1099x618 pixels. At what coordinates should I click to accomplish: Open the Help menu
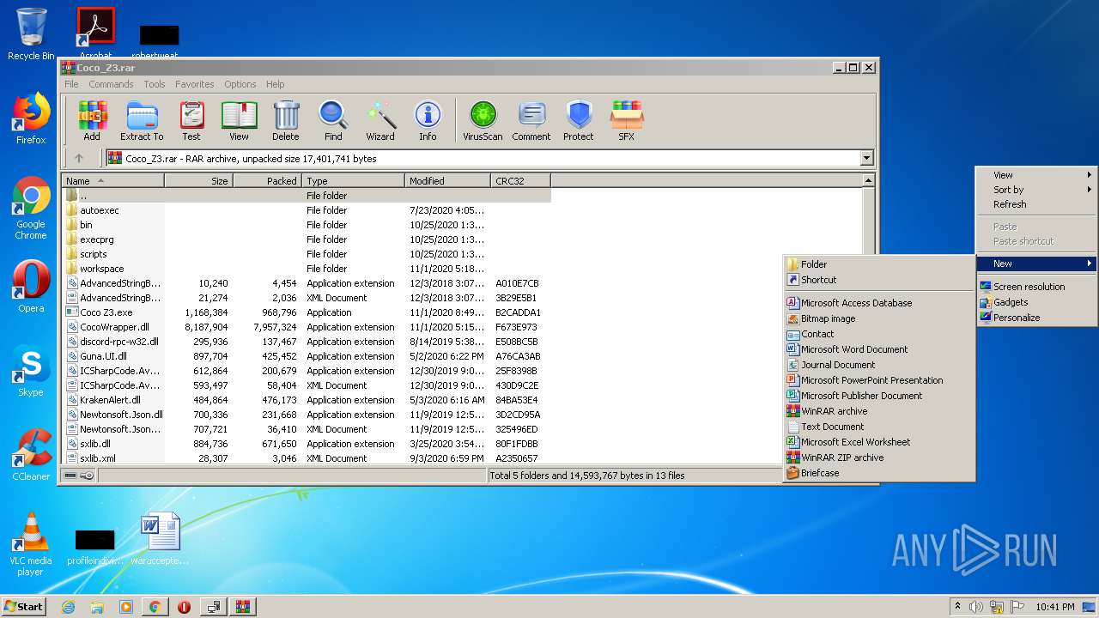275,84
